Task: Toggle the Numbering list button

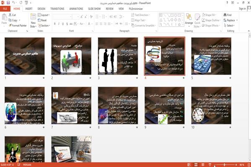Action: (103, 16)
